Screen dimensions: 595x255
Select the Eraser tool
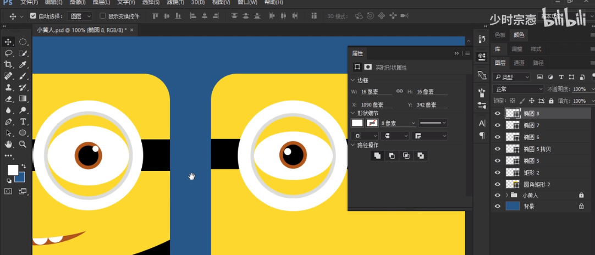click(x=8, y=99)
